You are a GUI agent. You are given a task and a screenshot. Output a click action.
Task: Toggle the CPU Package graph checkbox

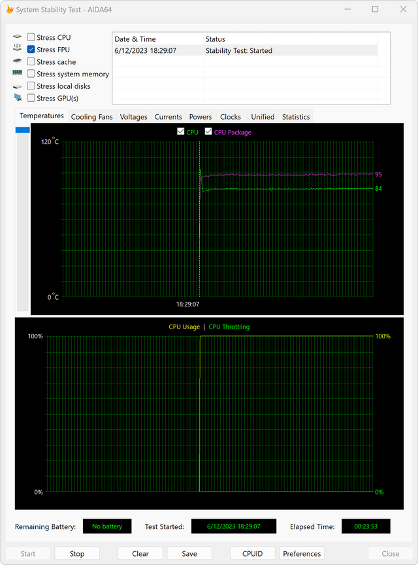coord(208,131)
